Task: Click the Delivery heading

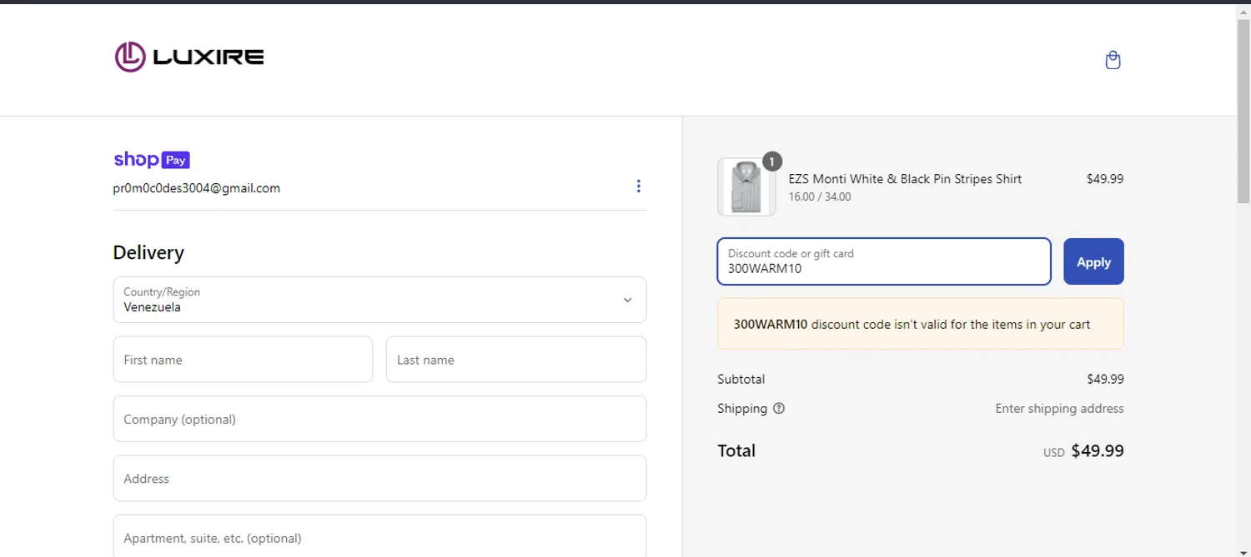Action: click(148, 253)
